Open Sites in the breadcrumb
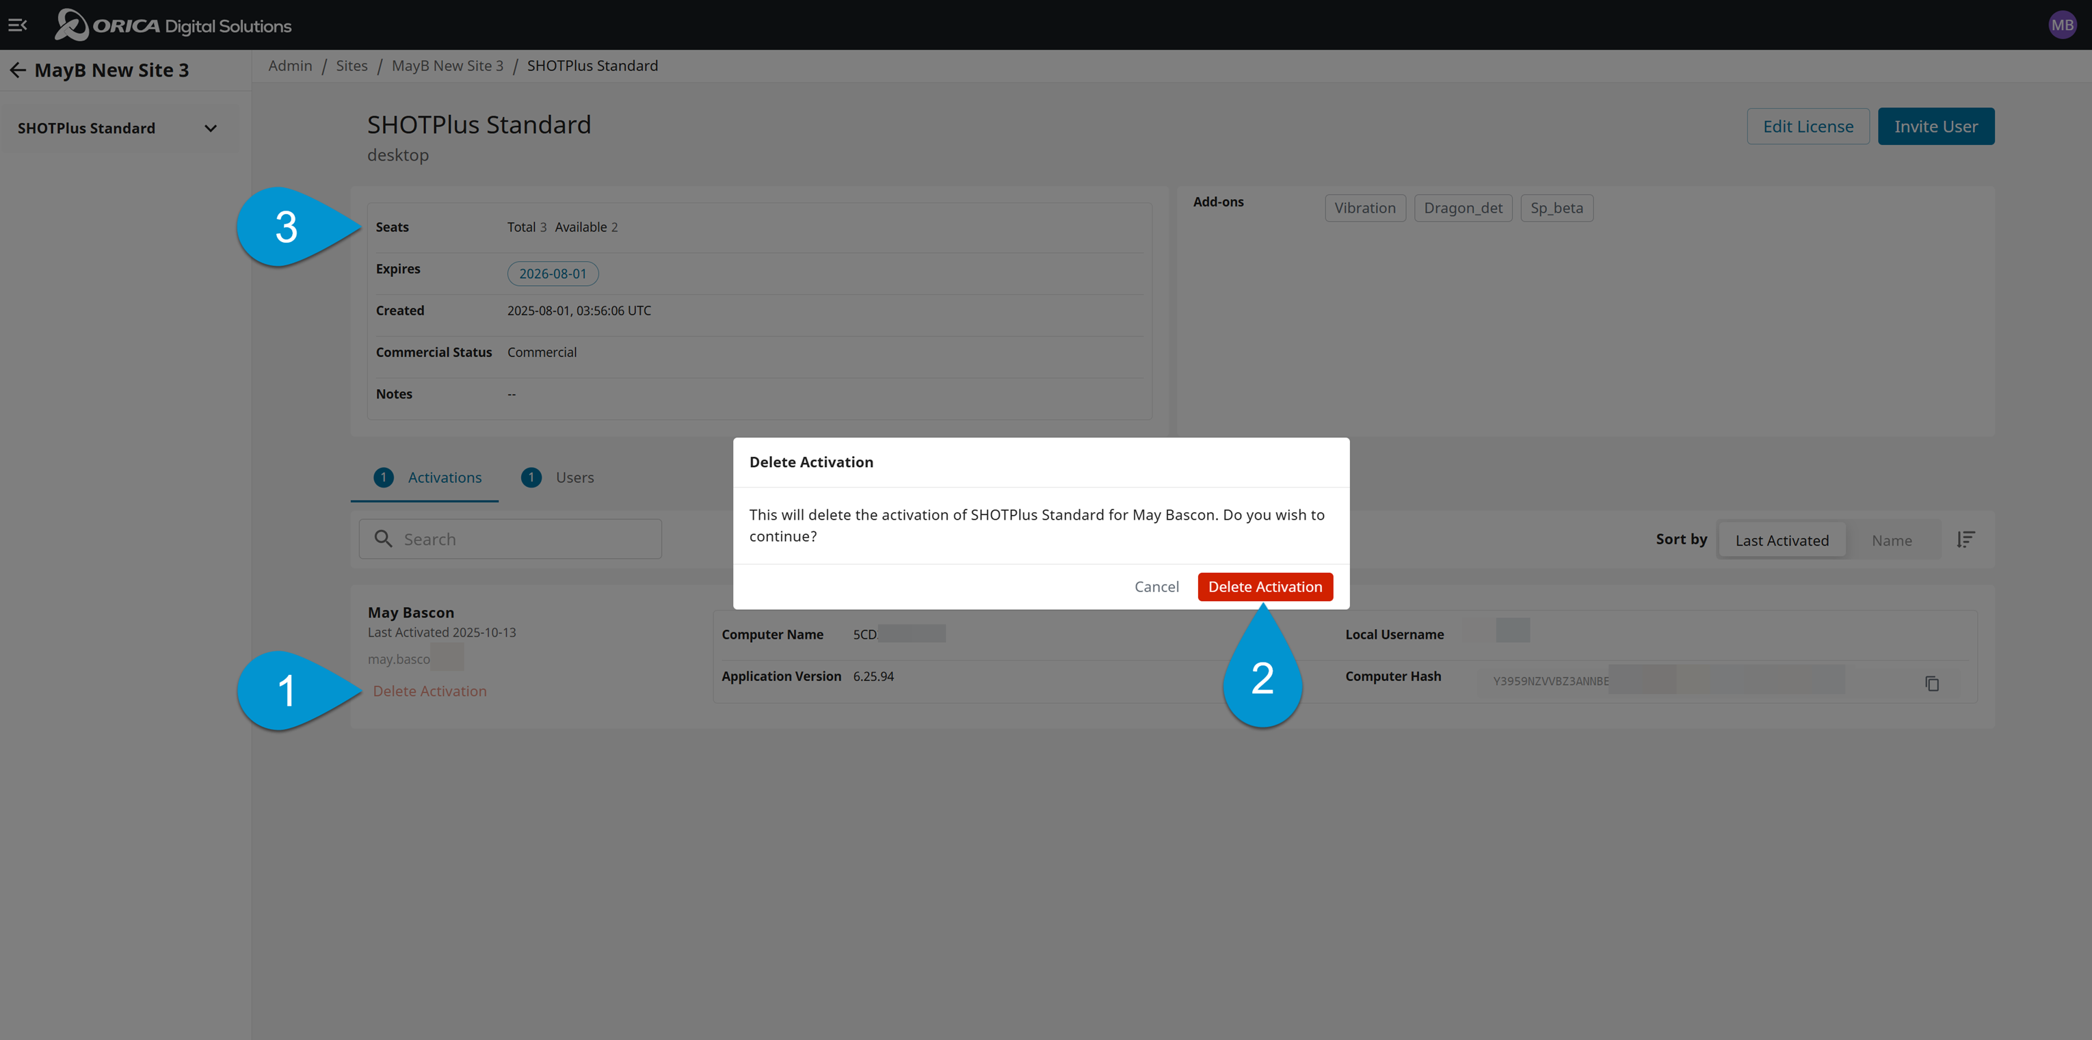The height and width of the screenshot is (1040, 2092). point(352,66)
